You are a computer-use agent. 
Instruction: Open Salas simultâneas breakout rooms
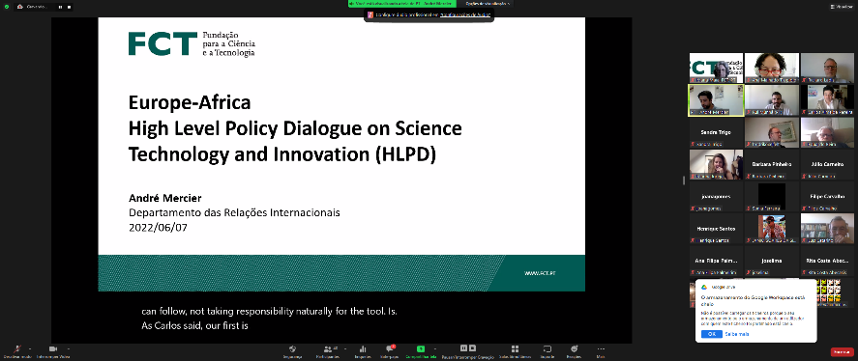pyautogui.click(x=515, y=349)
